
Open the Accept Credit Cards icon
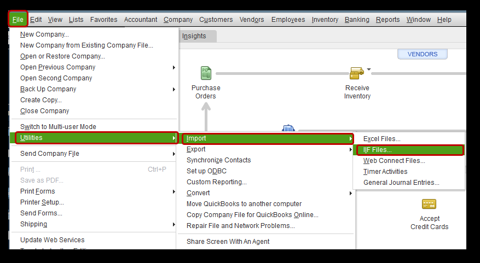click(429, 204)
